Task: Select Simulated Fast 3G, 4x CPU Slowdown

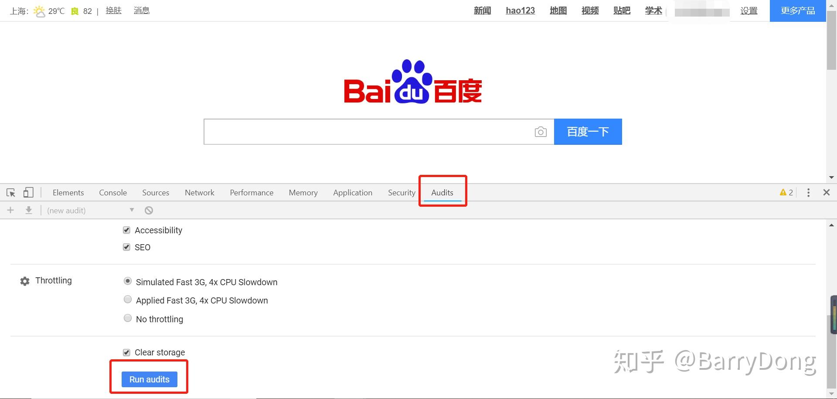Action: pos(128,281)
